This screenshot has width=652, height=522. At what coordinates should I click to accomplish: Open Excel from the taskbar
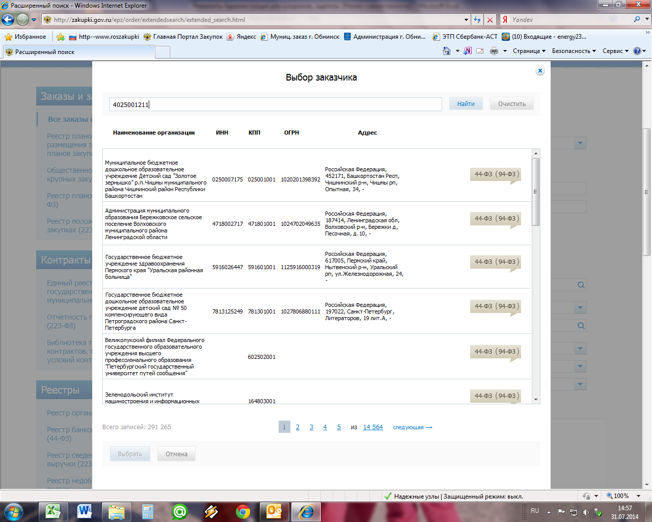click(53, 511)
